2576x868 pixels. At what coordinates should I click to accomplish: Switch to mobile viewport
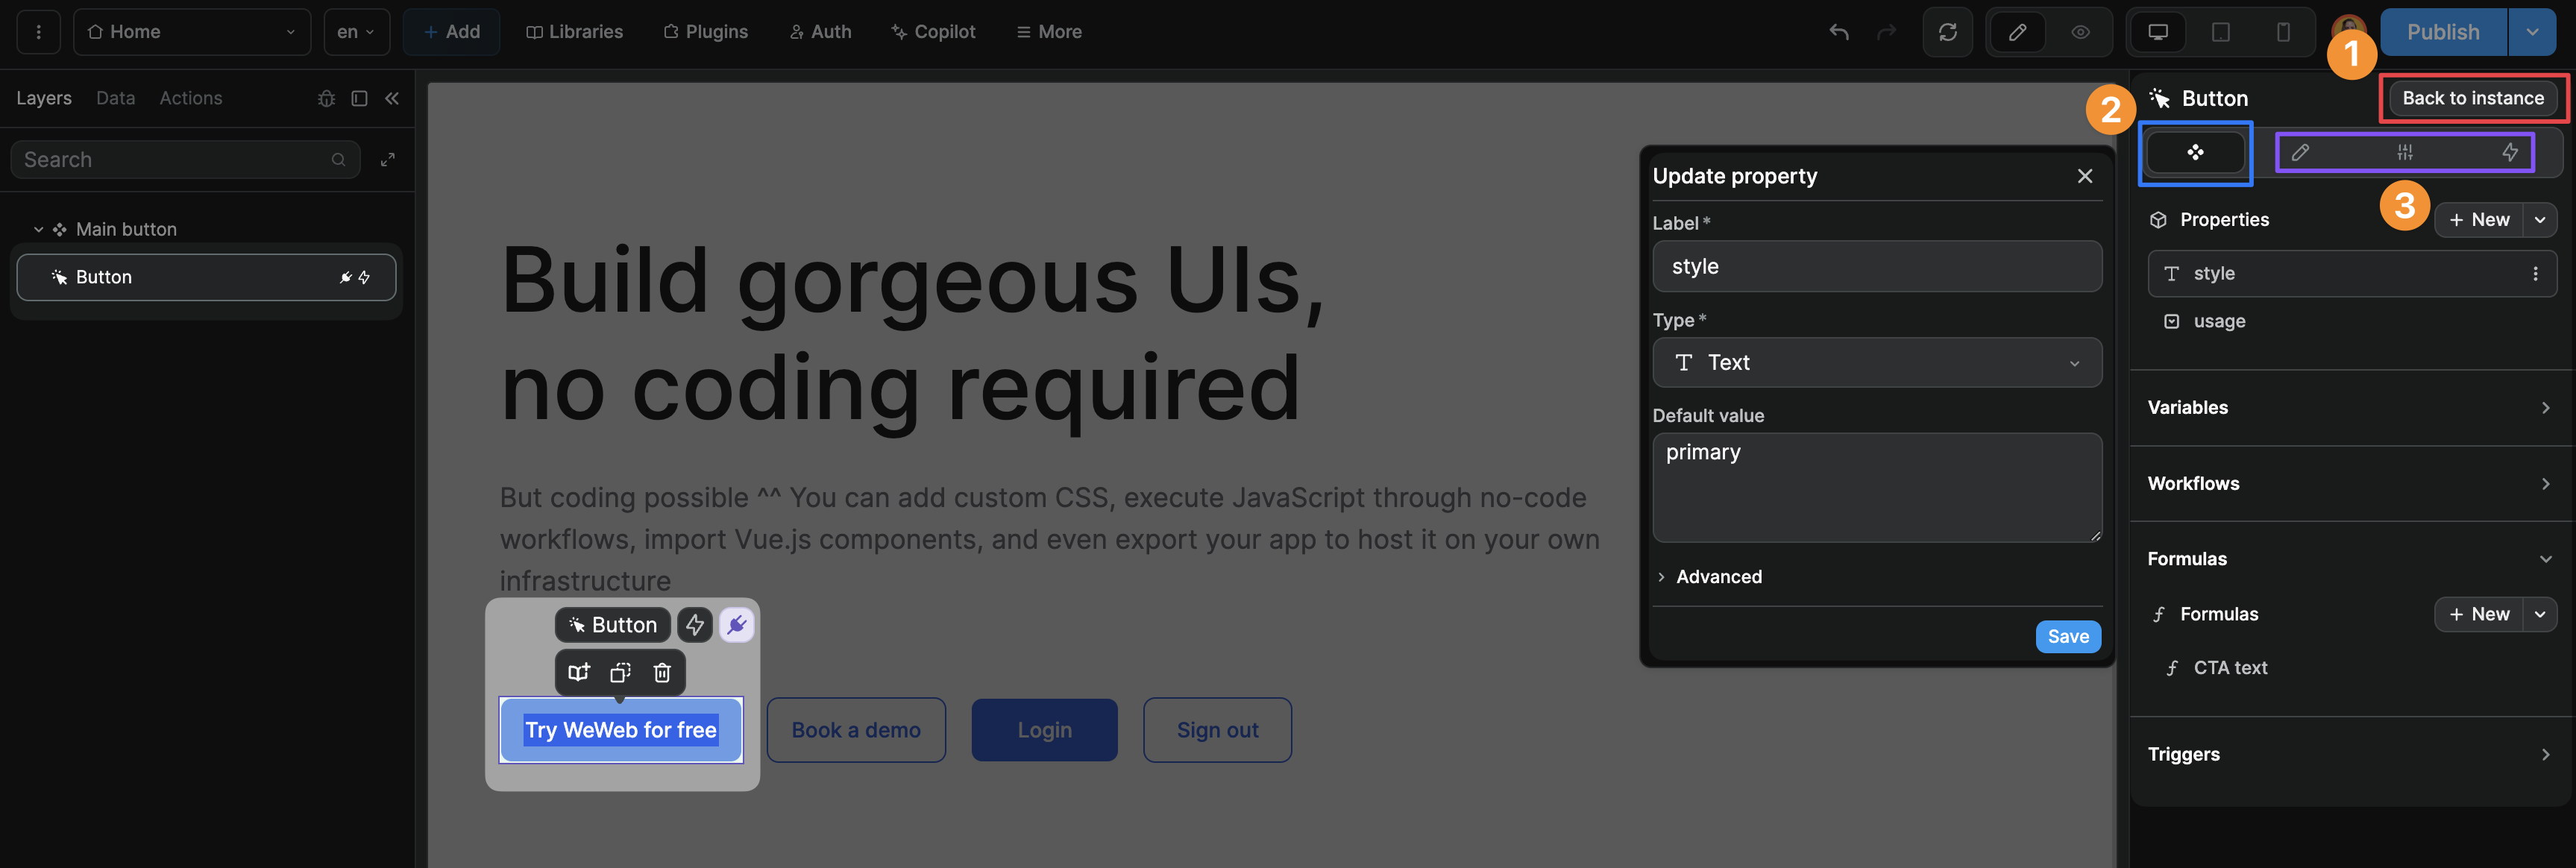[2283, 32]
